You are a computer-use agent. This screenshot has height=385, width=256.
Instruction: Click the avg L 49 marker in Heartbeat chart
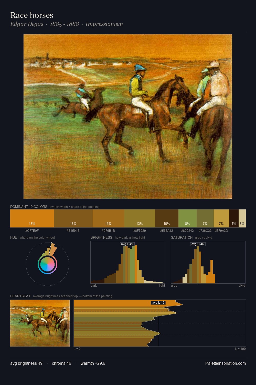point(158,303)
